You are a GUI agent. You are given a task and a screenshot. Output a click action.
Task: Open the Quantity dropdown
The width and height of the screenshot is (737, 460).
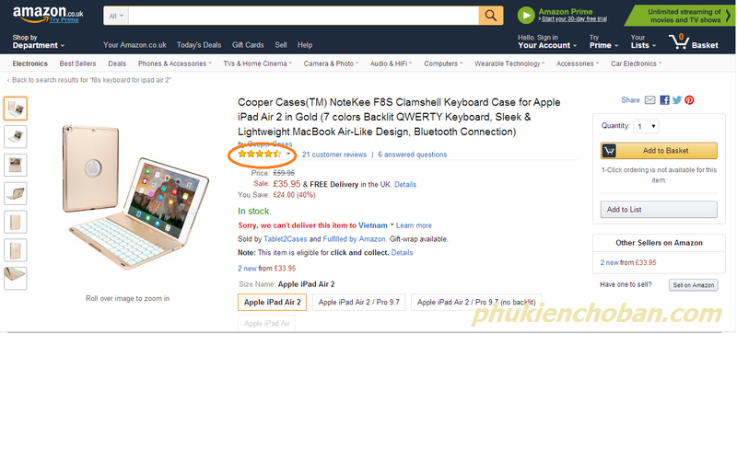point(647,126)
